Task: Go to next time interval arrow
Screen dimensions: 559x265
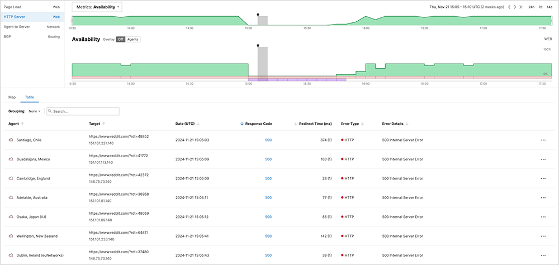Action: click(515, 7)
